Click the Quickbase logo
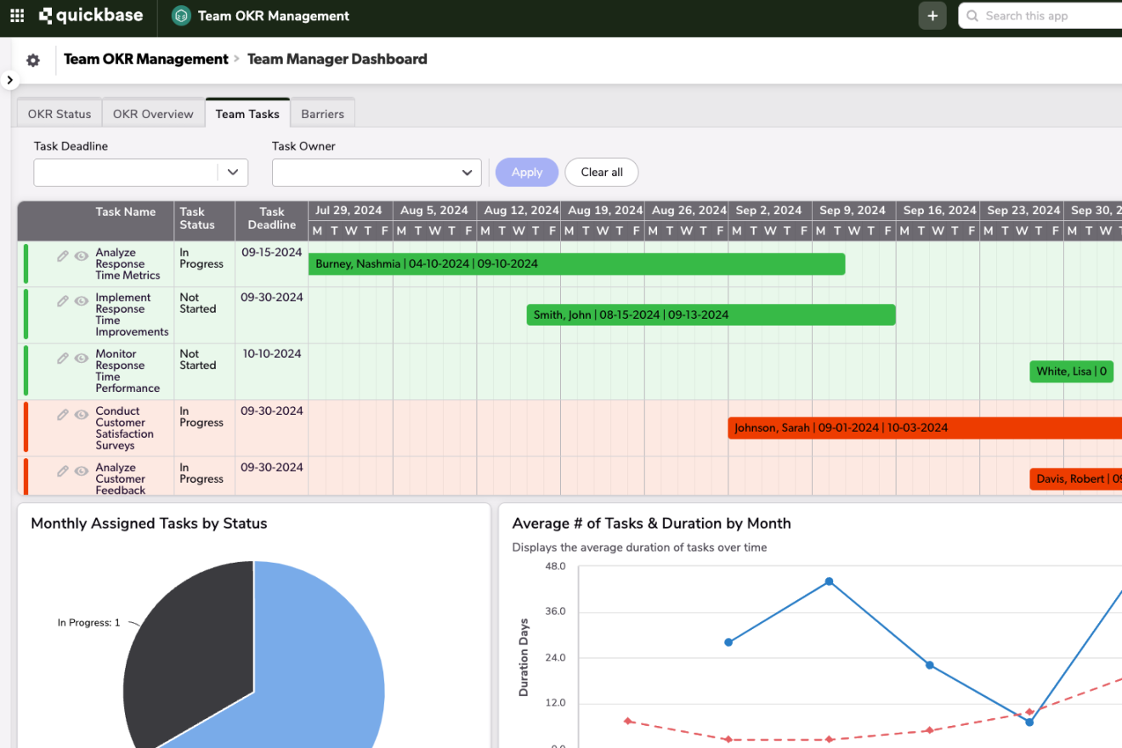The width and height of the screenshot is (1122, 748). coord(91,16)
